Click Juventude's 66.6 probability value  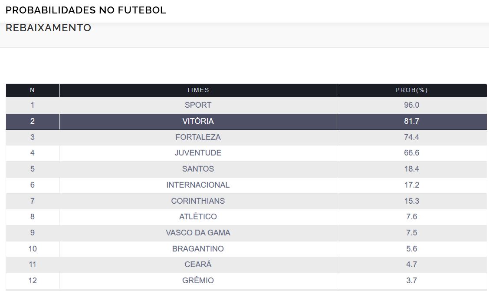(x=411, y=153)
